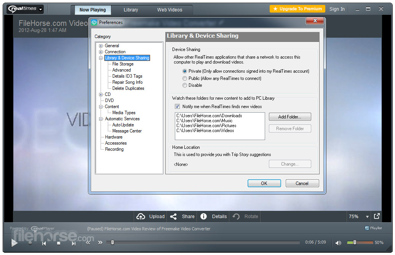Click the Add Folder button

290,117
